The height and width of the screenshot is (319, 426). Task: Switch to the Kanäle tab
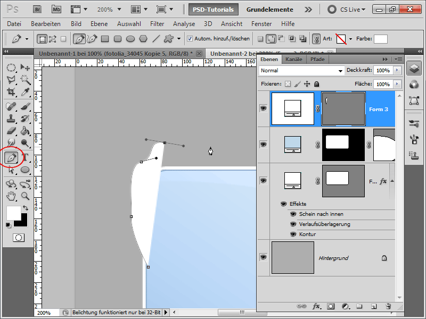pos(294,59)
